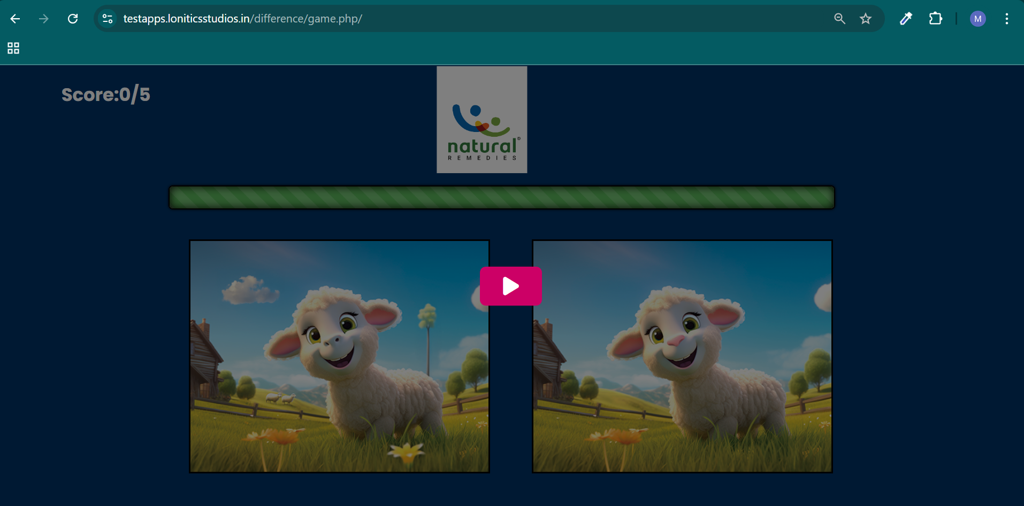1024x506 pixels.
Task: Click the Natural Remedies logo
Action: coord(482,120)
